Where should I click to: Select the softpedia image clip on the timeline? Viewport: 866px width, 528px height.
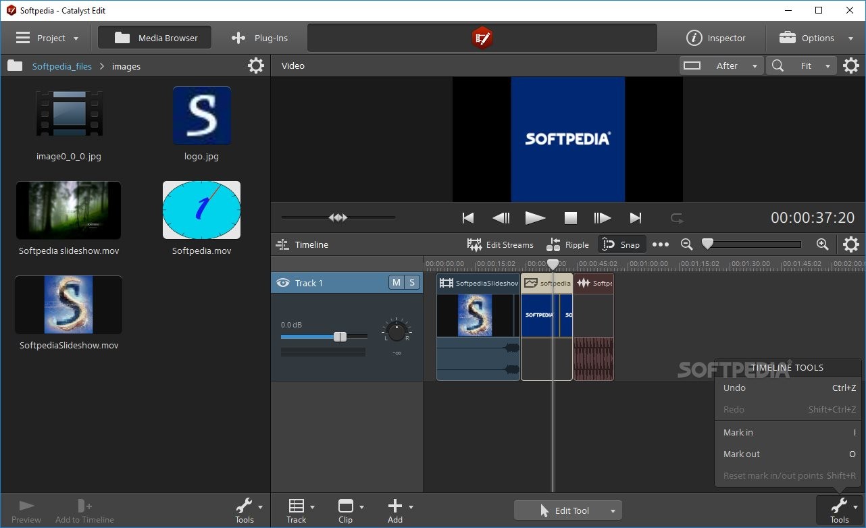click(x=546, y=327)
